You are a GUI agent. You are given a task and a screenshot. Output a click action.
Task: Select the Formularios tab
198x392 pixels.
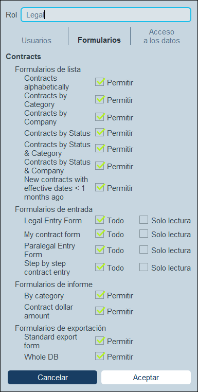[x=99, y=40]
